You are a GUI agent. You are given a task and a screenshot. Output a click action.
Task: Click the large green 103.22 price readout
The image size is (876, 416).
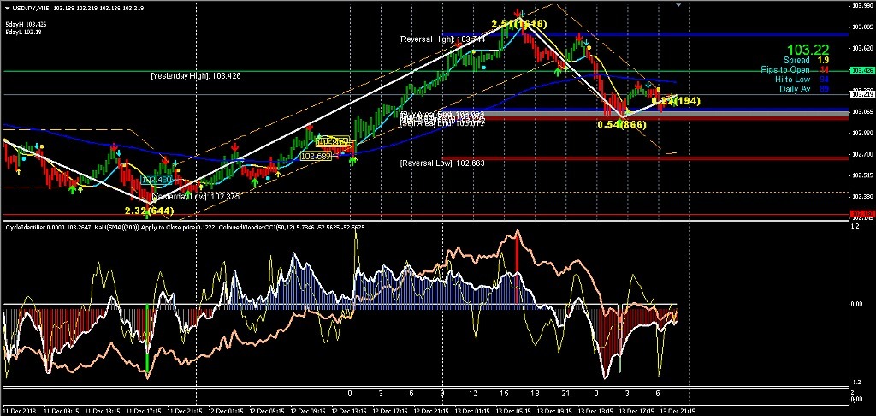[x=808, y=50]
